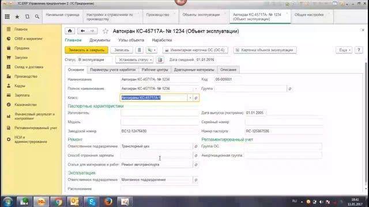
Task: Open the sections grid menu icon
Action: pos(7,17)
